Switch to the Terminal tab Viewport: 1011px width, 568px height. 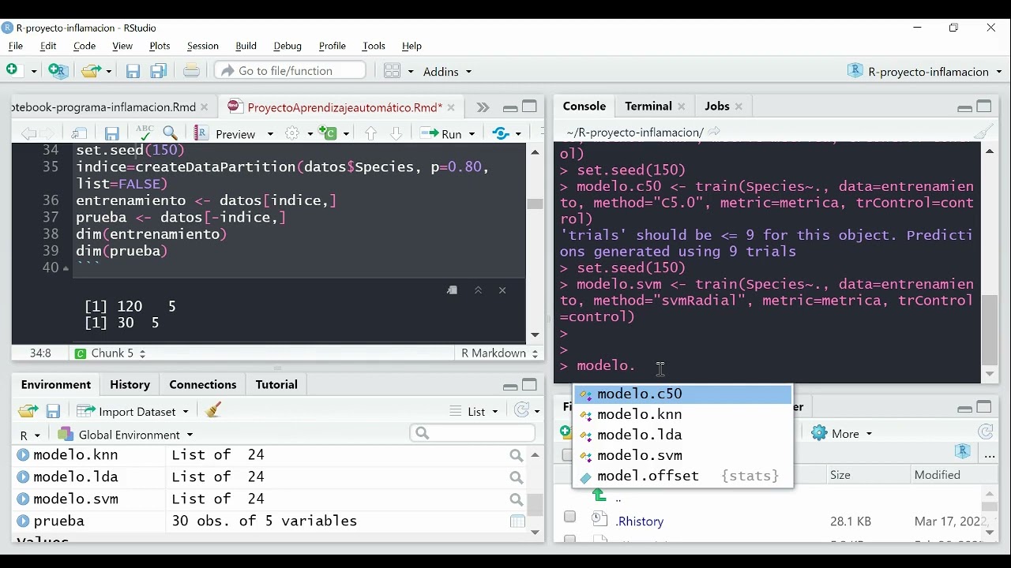click(x=648, y=106)
